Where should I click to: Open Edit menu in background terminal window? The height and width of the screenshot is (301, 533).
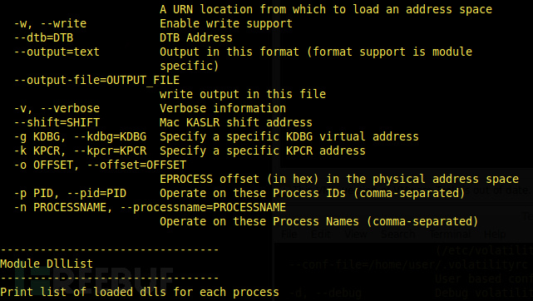pyautogui.click(x=320, y=234)
